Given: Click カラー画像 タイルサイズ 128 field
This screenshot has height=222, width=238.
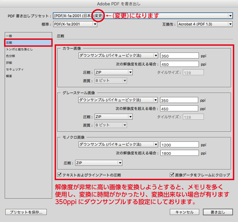Looking at the screenshot, I should (x=193, y=73).
